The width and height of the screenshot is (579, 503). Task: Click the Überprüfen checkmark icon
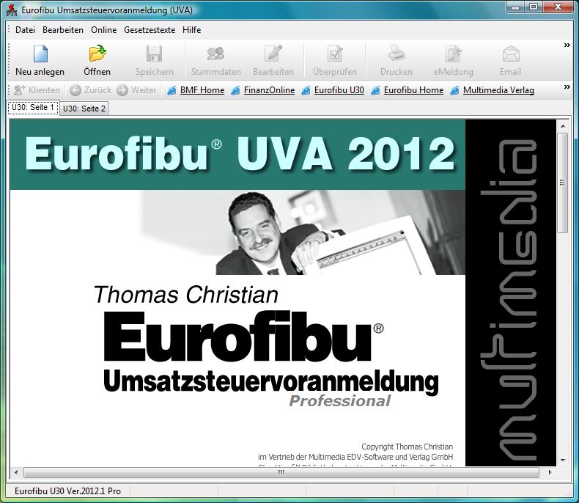[335, 54]
